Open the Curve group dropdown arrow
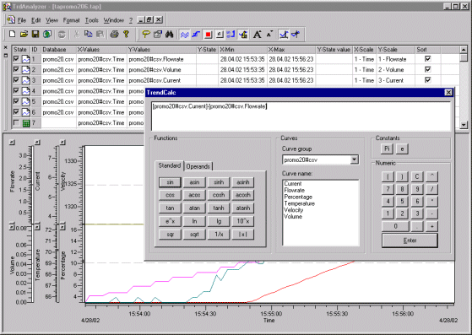The width and height of the screenshot is (472, 335). 355,159
